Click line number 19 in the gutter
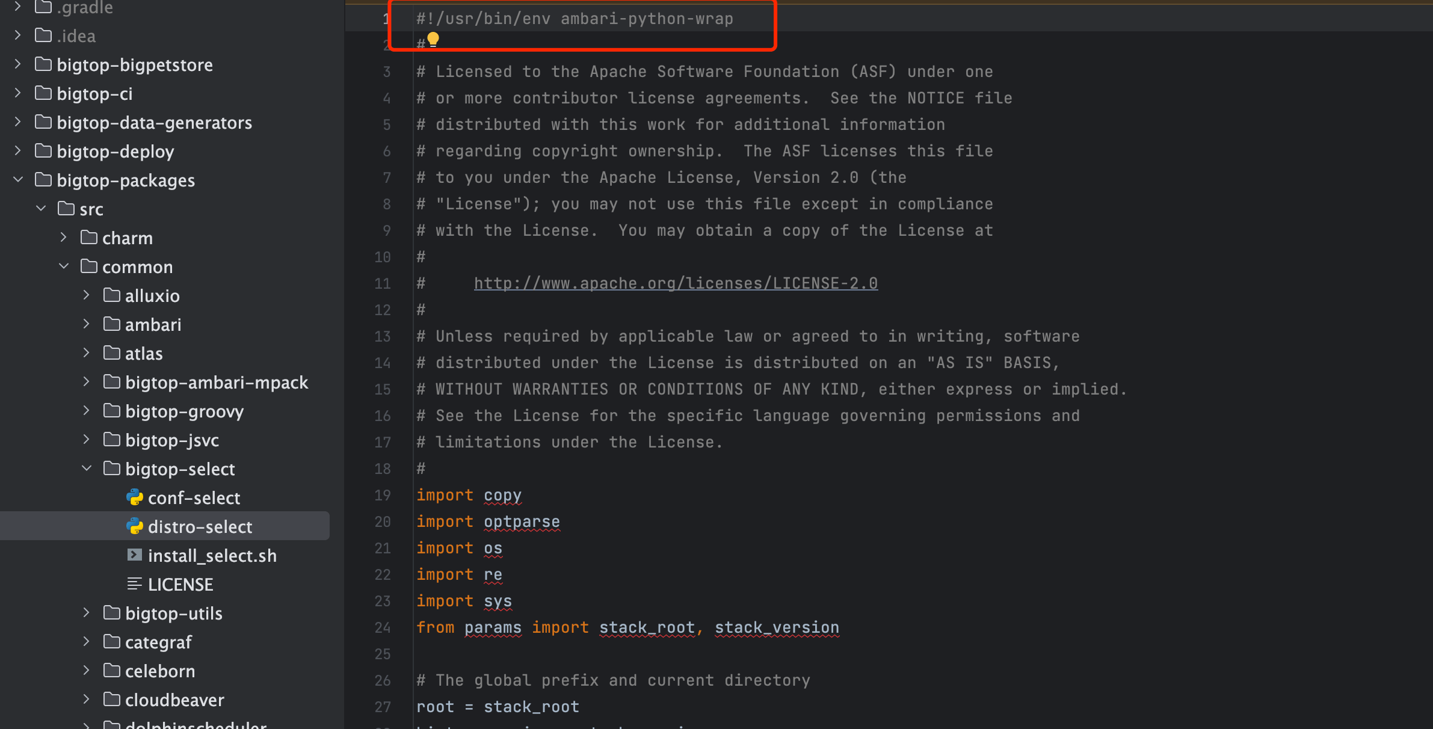 [383, 495]
